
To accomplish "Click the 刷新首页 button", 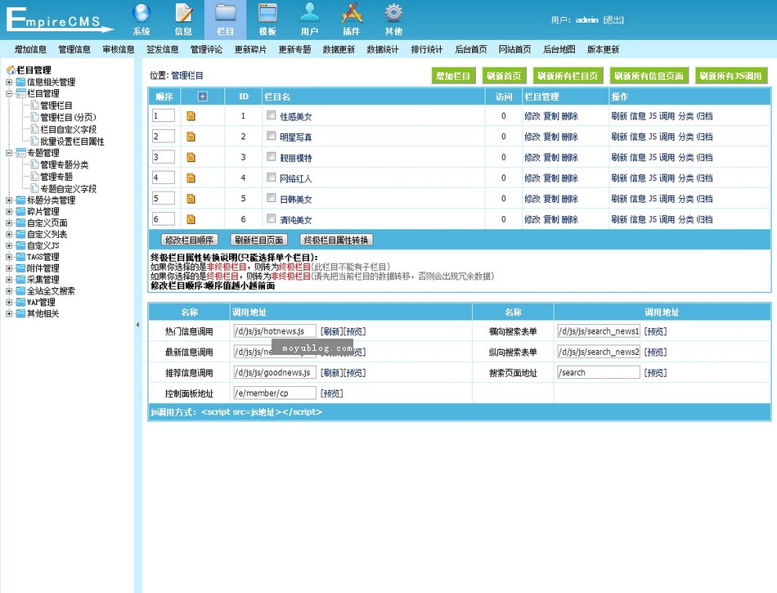I will pyautogui.click(x=504, y=76).
